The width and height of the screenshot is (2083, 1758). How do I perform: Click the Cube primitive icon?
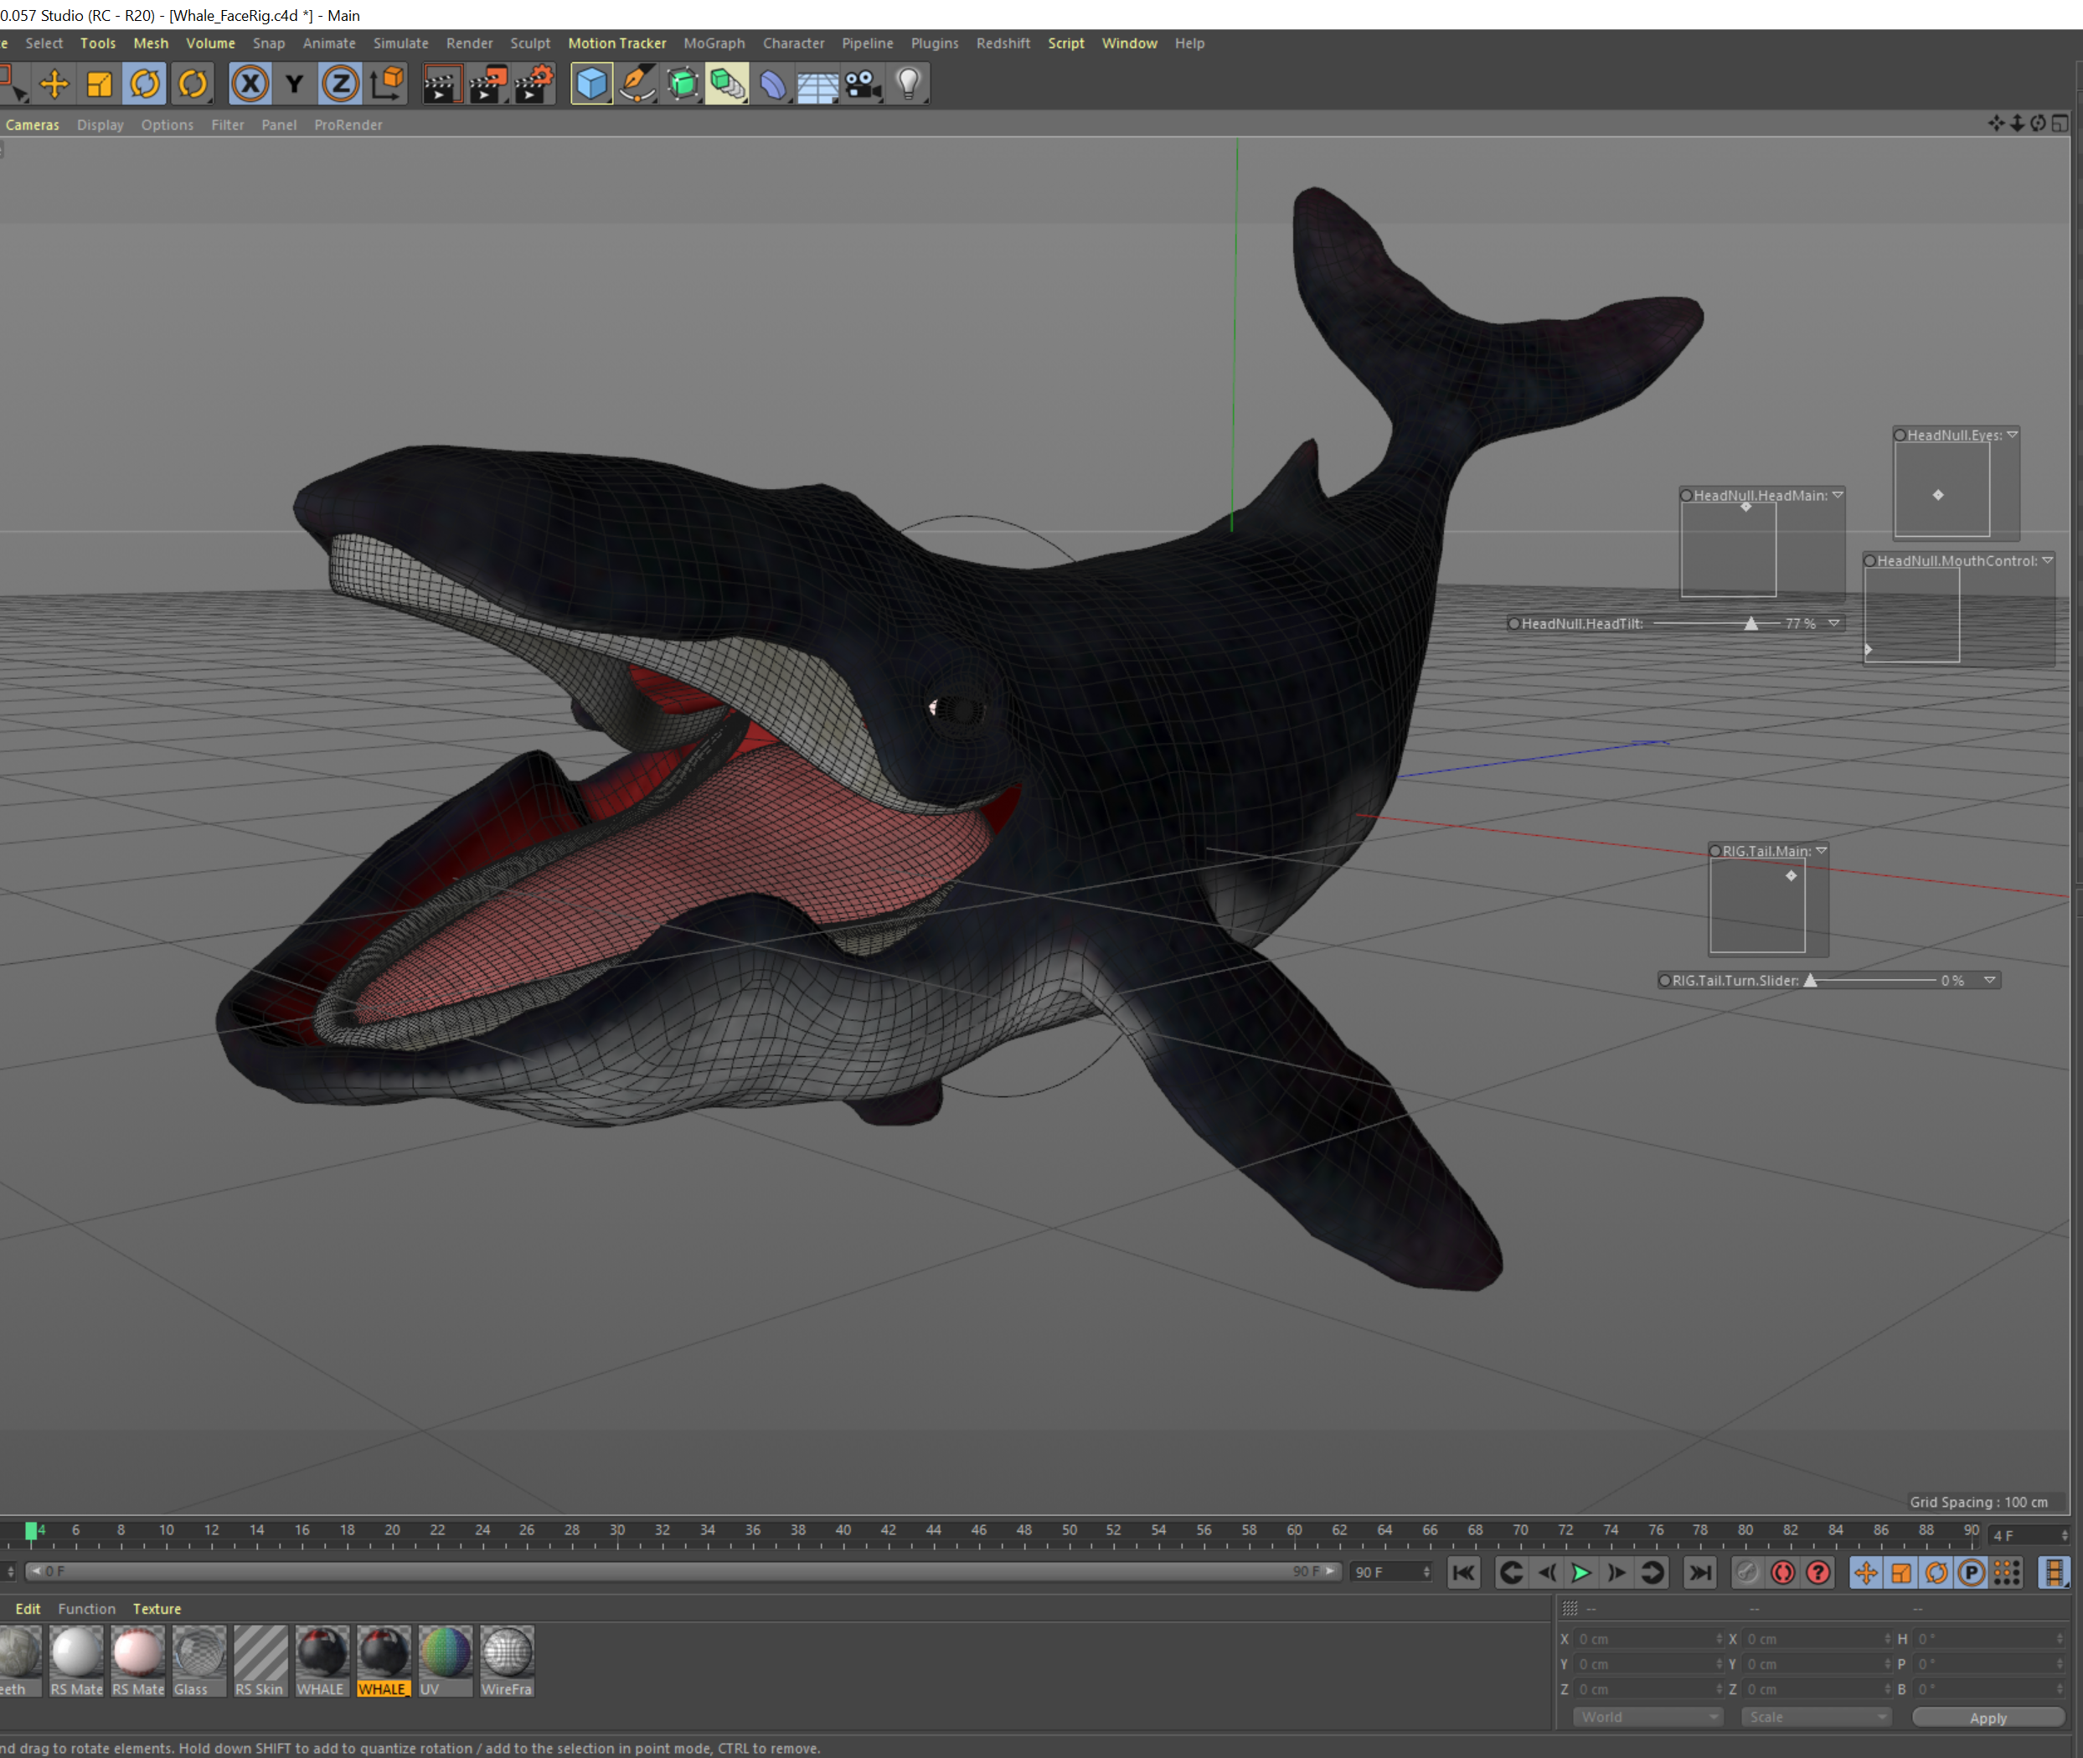pos(591,84)
